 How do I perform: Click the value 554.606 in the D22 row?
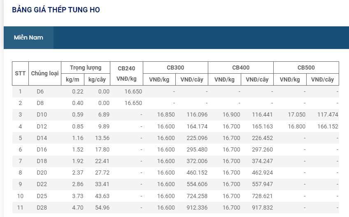click(x=197, y=184)
